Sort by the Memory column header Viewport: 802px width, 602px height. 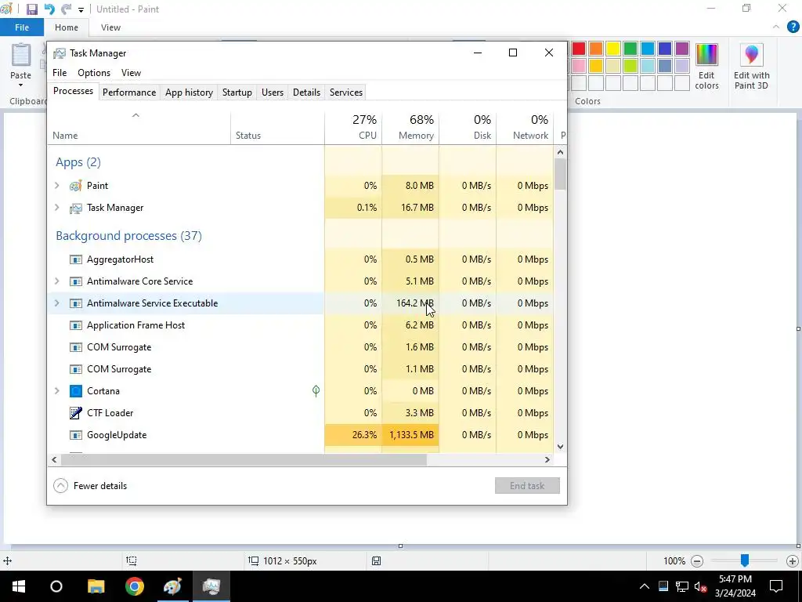410,127
